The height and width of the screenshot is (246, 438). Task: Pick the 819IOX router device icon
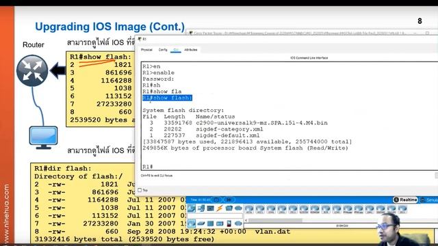click(304, 209)
